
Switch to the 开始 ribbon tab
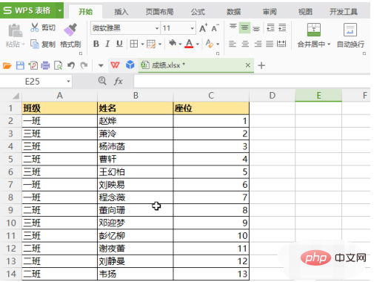click(85, 12)
